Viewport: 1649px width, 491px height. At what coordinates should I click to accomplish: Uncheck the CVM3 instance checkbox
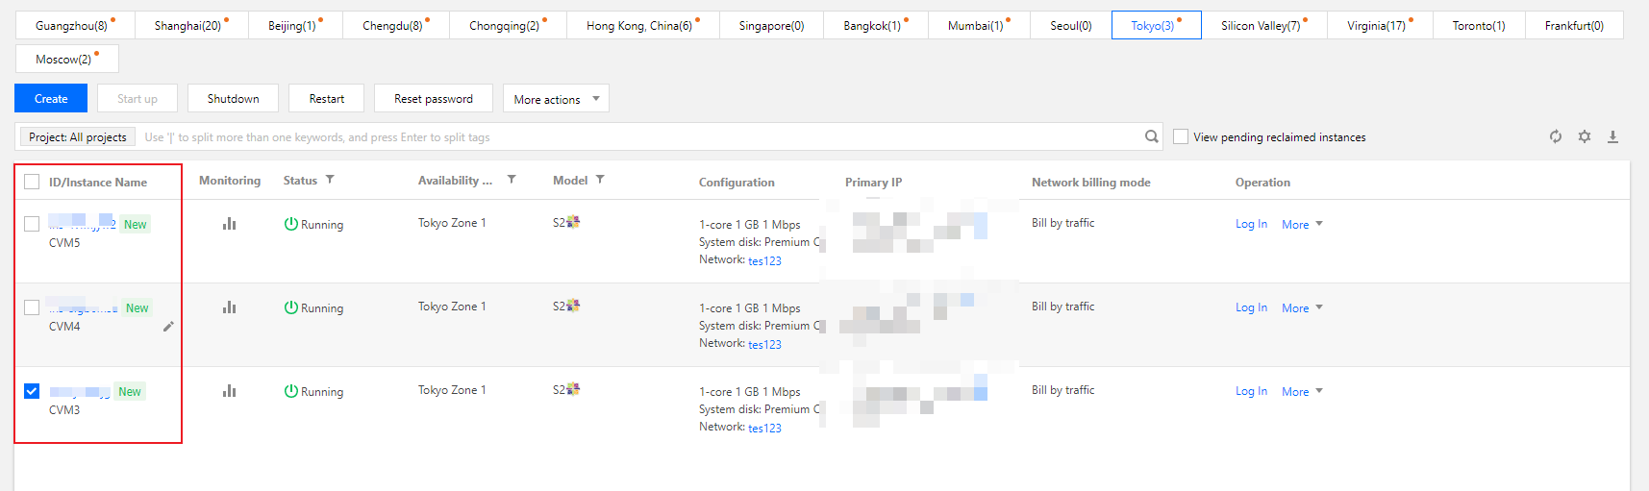pyautogui.click(x=32, y=391)
